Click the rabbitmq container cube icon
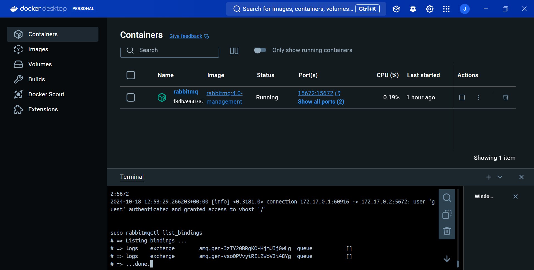534x270 pixels. point(162,97)
